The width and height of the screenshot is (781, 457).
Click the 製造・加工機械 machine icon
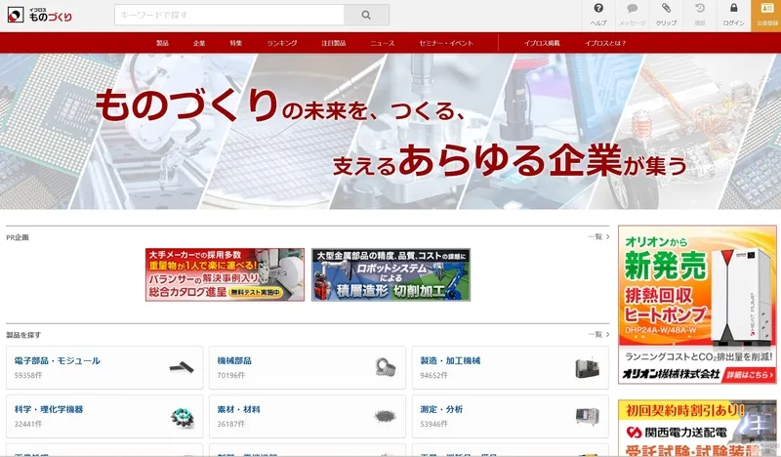588,368
